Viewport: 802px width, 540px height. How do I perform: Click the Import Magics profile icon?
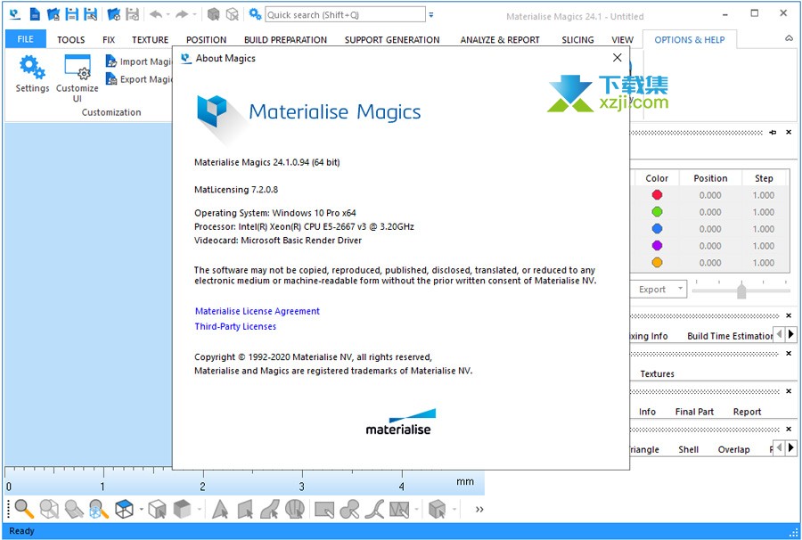click(111, 61)
